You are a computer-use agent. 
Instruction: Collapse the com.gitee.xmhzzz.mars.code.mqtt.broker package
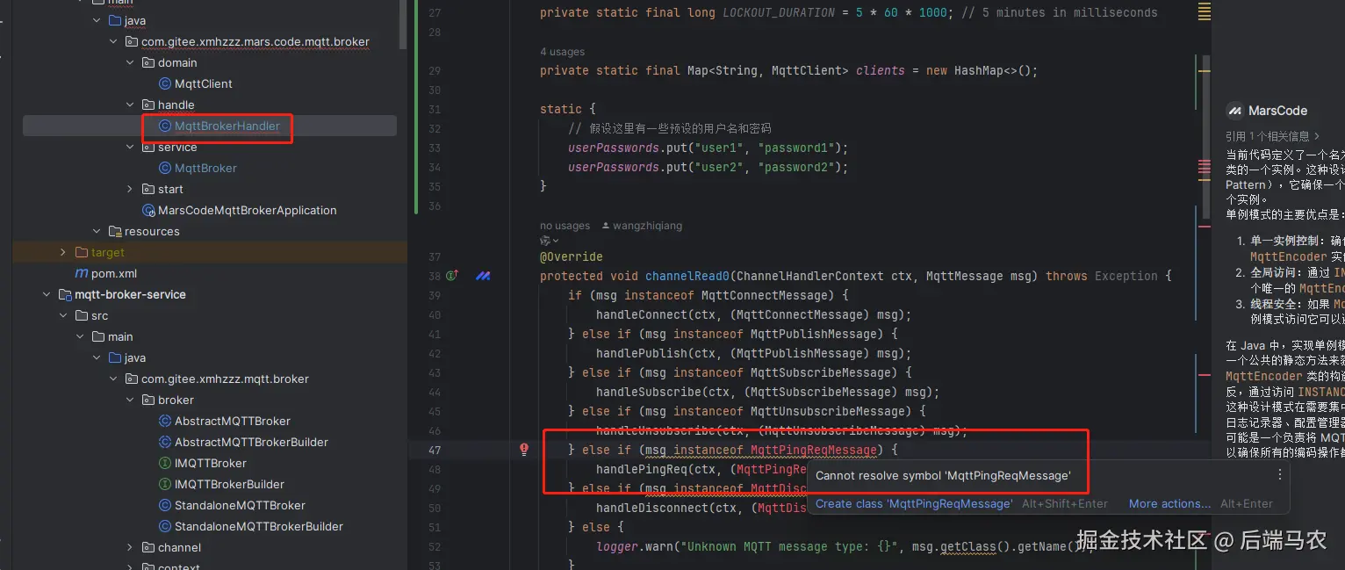113,41
